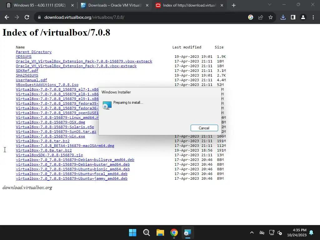320x240 pixels.
Task: Download the Debian buster deb package
Action: 72,164
